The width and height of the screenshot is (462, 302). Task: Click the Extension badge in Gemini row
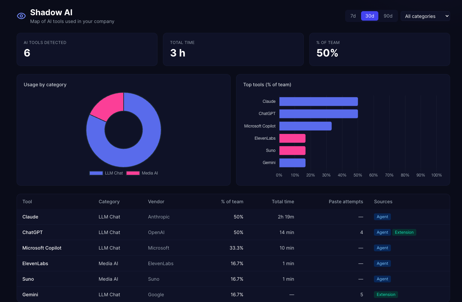(x=386, y=295)
